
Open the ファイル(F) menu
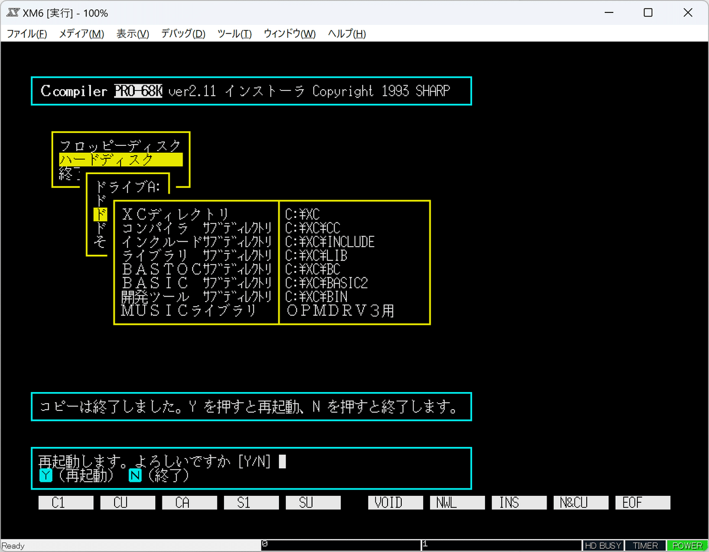click(x=27, y=34)
